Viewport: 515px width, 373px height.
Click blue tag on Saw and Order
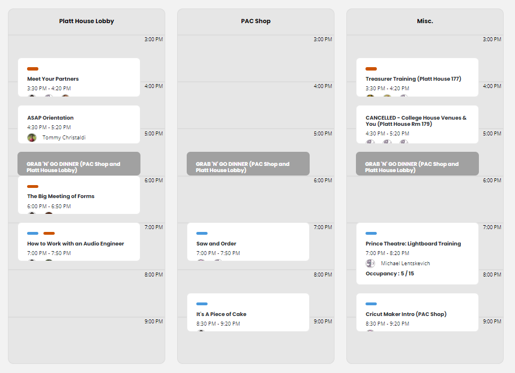(x=202, y=233)
